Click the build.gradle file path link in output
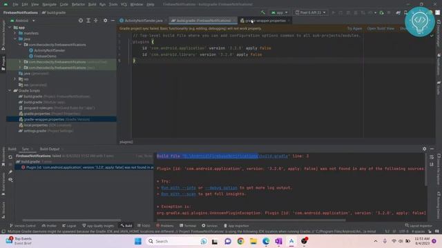The image size is (442, 248). coord(236,156)
